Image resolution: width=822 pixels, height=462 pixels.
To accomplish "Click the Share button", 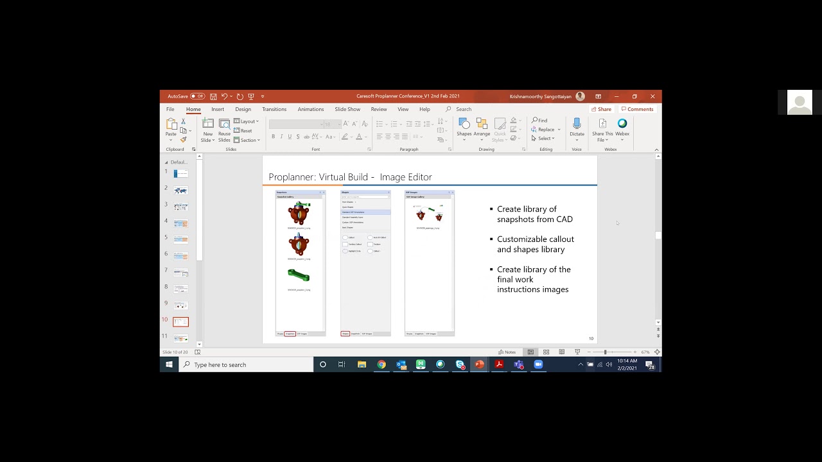I will (x=601, y=109).
